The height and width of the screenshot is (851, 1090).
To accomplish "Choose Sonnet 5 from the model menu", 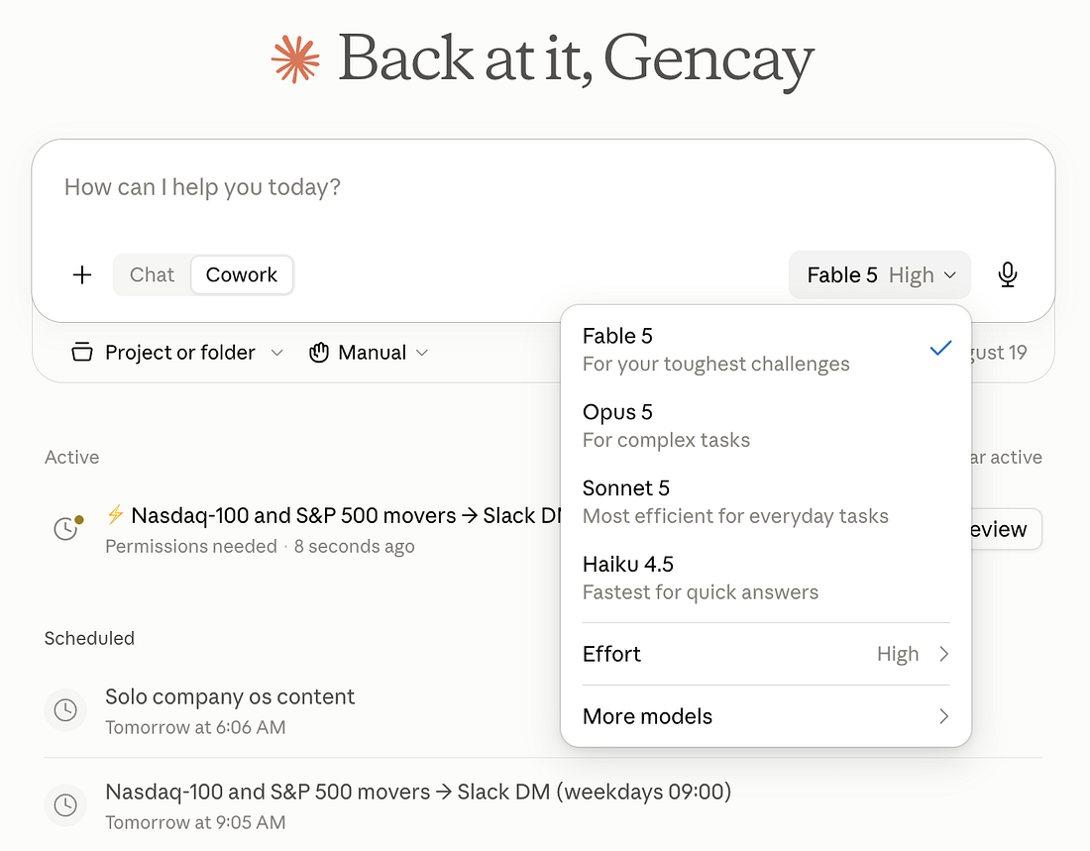I will coord(765,501).
